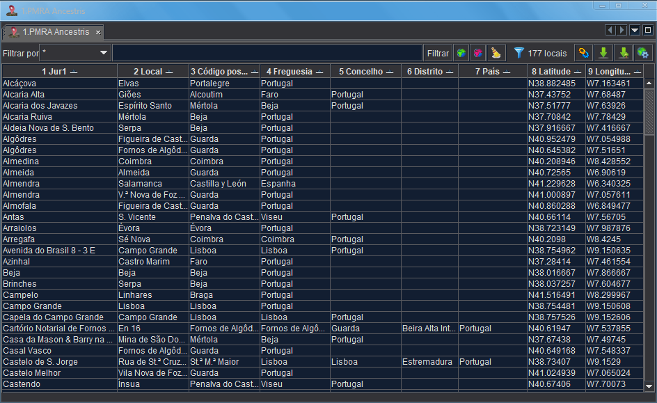Click into the filter text input field
The image size is (657, 403).
tap(267, 53)
